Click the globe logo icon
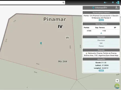This screenshot has width=121, height=90. [x=117, y=86]
